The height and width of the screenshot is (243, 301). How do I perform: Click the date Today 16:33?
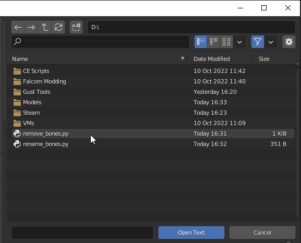pyautogui.click(x=210, y=102)
